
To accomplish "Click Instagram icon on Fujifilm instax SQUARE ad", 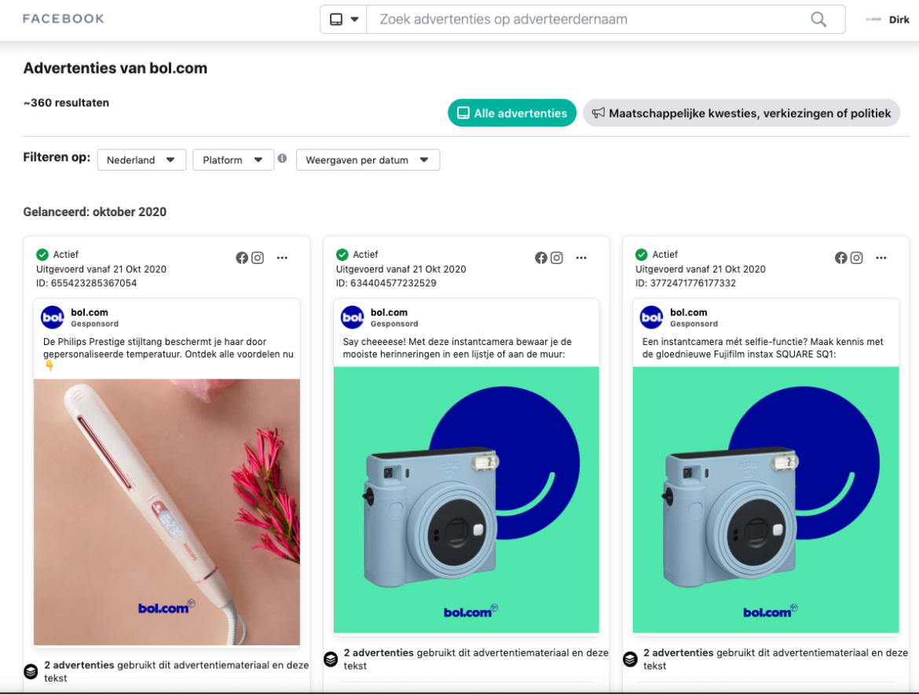I will tap(856, 258).
